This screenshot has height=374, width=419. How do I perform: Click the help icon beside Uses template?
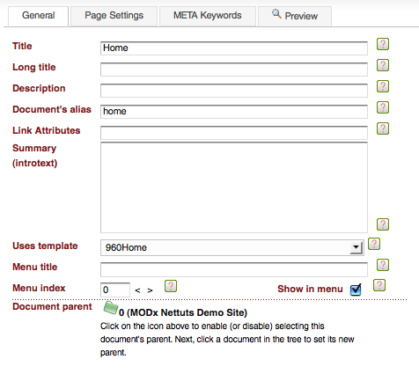coord(374,244)
